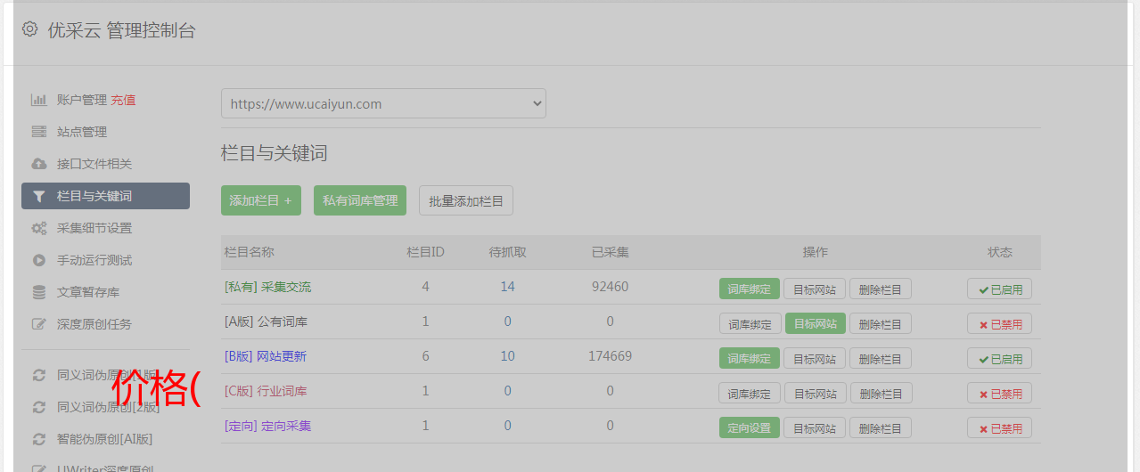Click 删除栏目 for 网站更新 row
The height and width of the screenshot is (472, 1140).
click(x=881, y=358)
